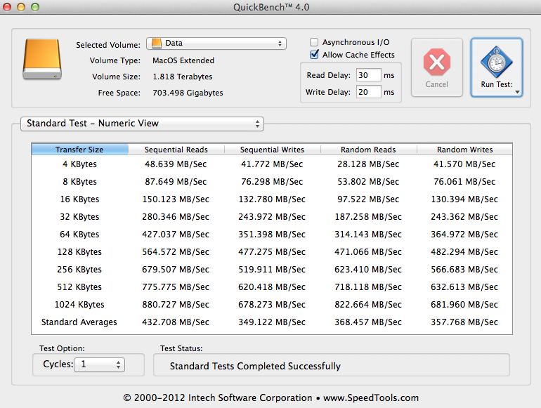Image resolution: width=541 pixels, height=408 pixels.
Task: Click the 482.294 MB/Sec value
Action: [464, 252]
